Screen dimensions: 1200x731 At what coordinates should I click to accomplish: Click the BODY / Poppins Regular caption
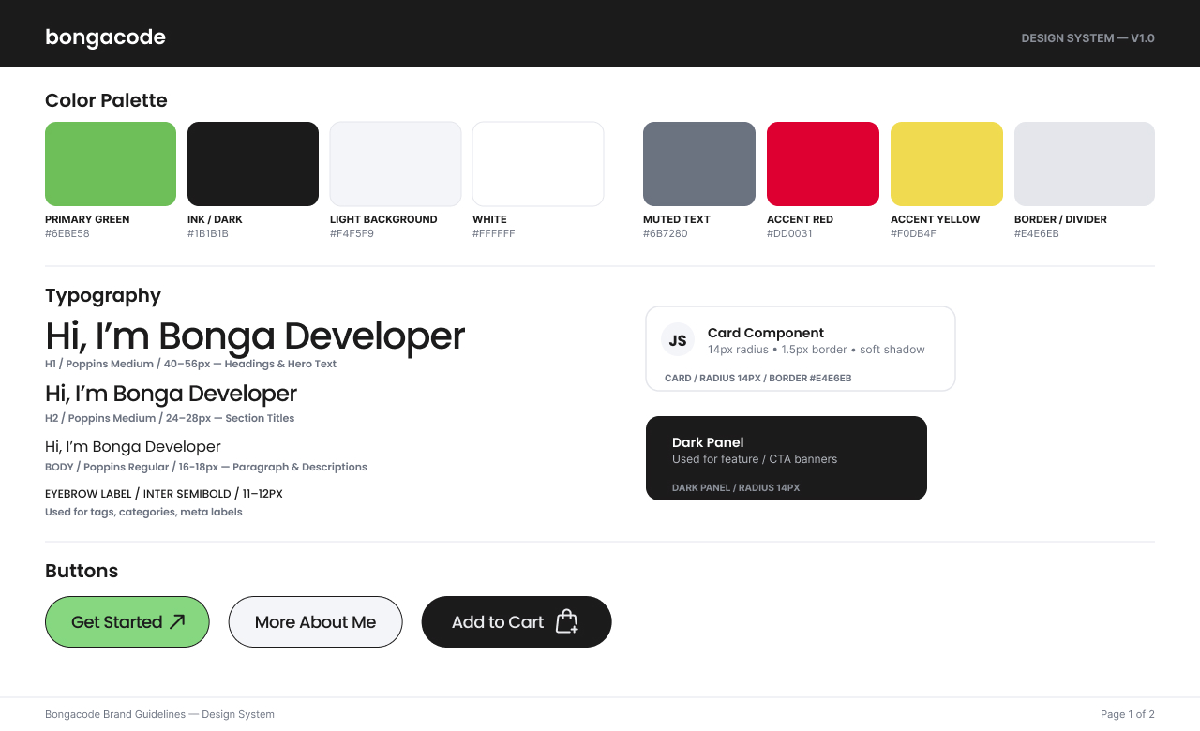point(206,467)
